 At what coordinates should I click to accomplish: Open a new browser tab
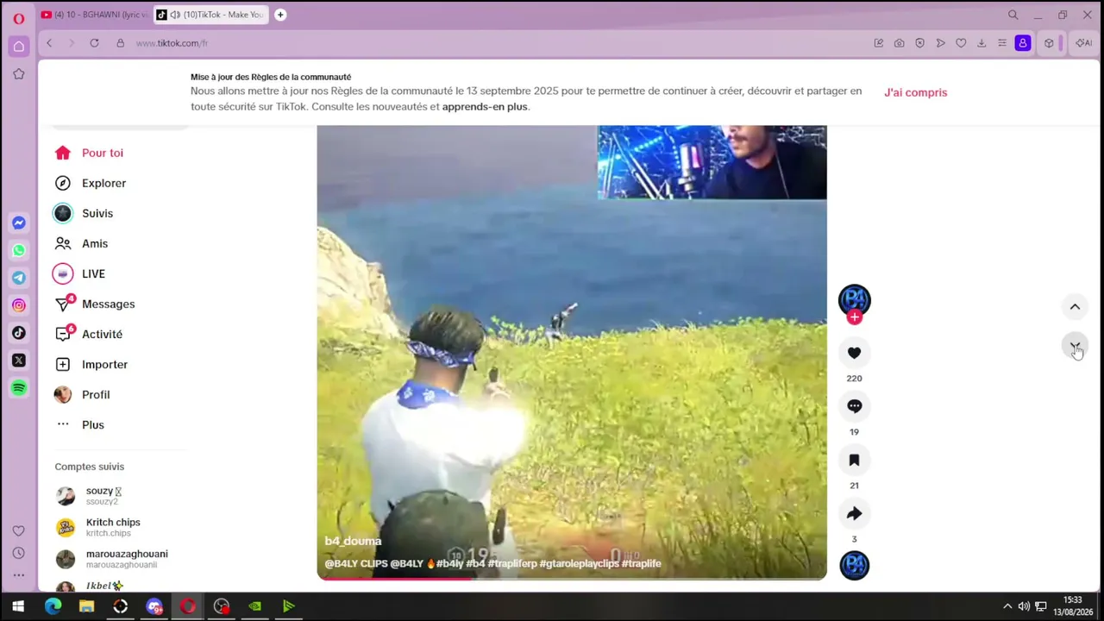point(280,15)
